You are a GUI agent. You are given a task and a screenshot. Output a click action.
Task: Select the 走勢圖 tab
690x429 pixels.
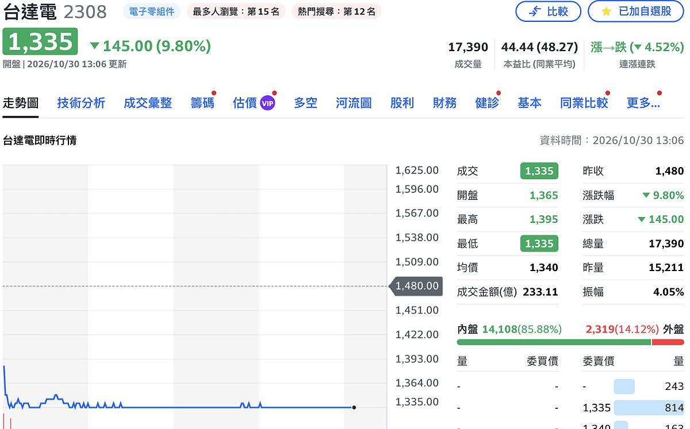click(x=21, y=103)
